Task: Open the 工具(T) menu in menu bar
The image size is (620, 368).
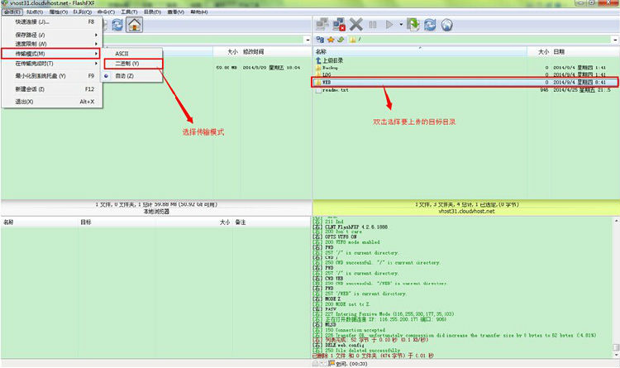Action: point(128,13)
